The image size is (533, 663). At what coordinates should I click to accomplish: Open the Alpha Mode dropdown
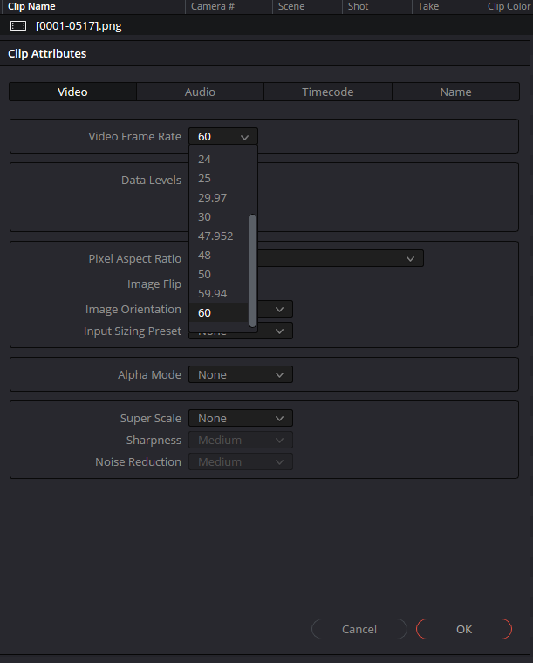click(x=241, y=374)
